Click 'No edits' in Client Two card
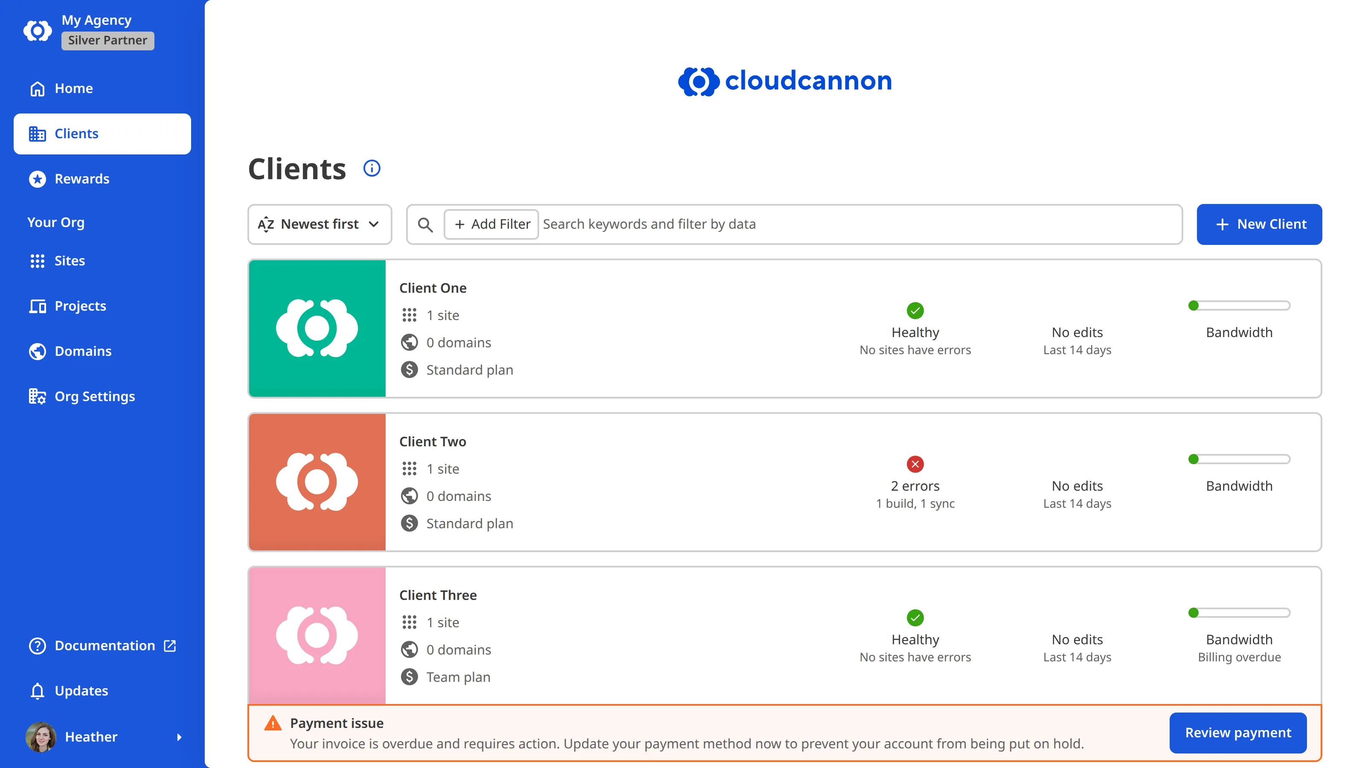Screen dimensions: 1365x768 [1077, 486]
